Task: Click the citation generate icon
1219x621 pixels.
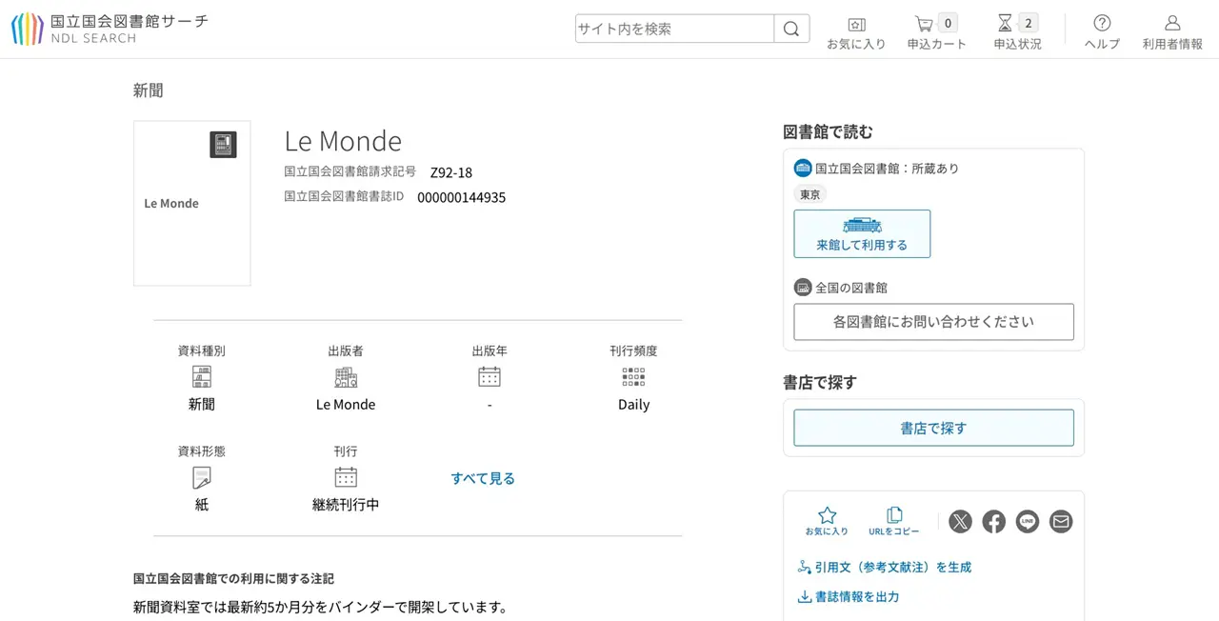Action: click(x=804, y=567)
